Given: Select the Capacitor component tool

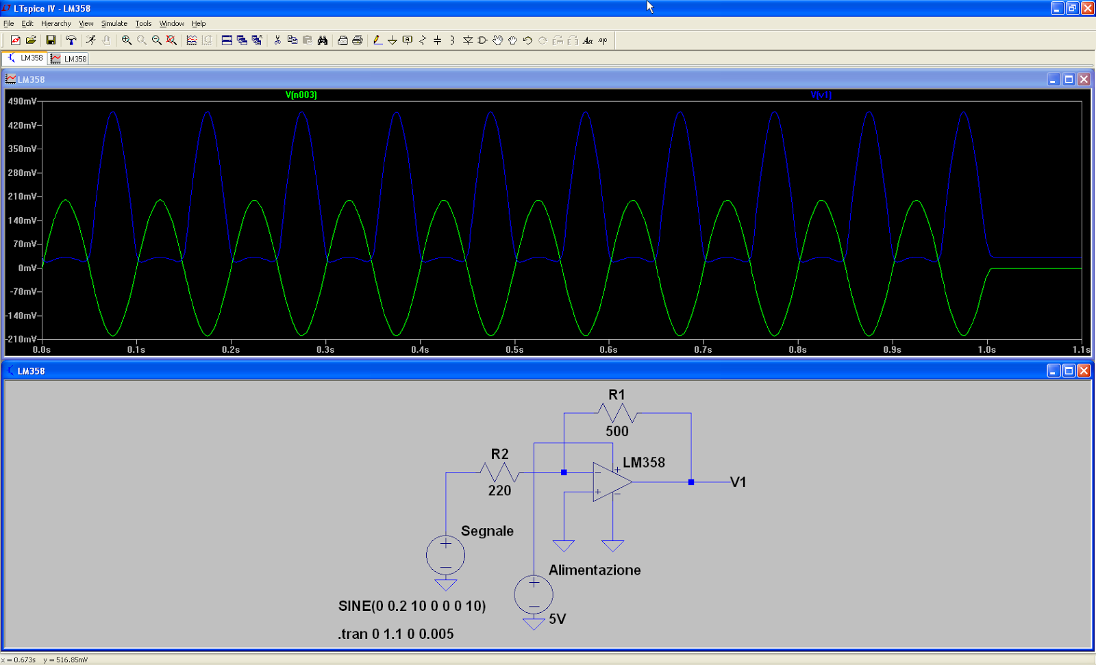Looking at the screenshot, I should (x=436, y=40).
